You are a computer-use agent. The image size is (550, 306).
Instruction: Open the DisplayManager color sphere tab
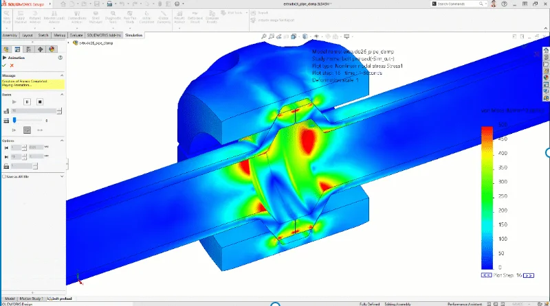[52, 49]
